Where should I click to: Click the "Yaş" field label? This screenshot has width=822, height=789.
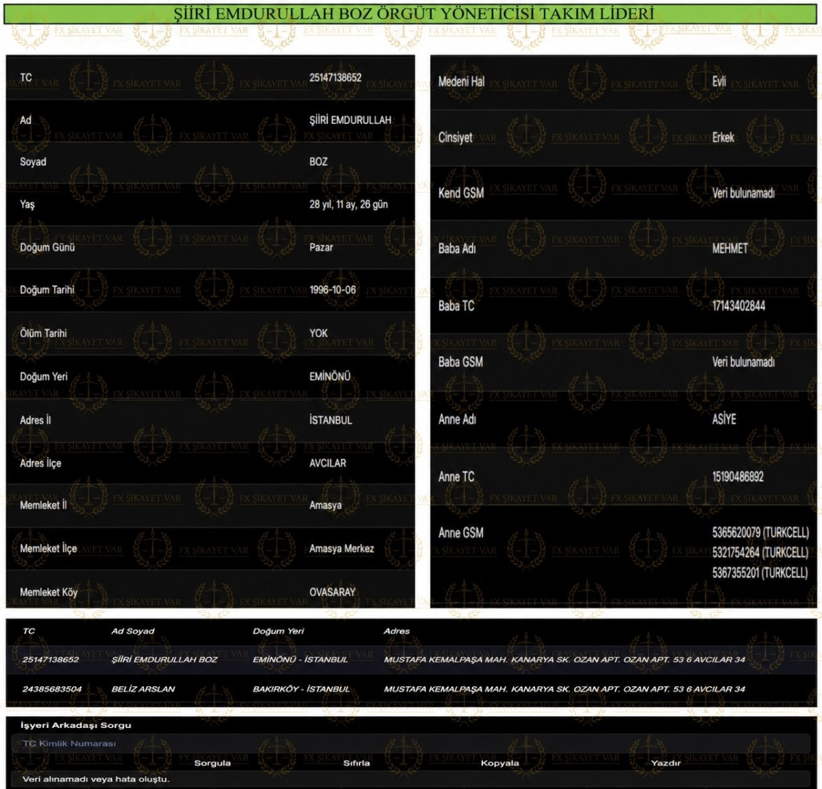(x=27, y=204)
